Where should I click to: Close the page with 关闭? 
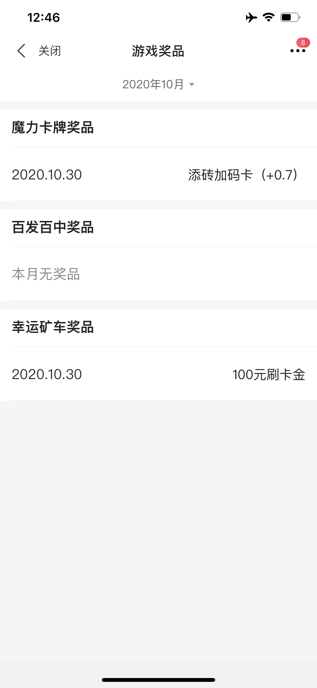click(x=50, y=51)
